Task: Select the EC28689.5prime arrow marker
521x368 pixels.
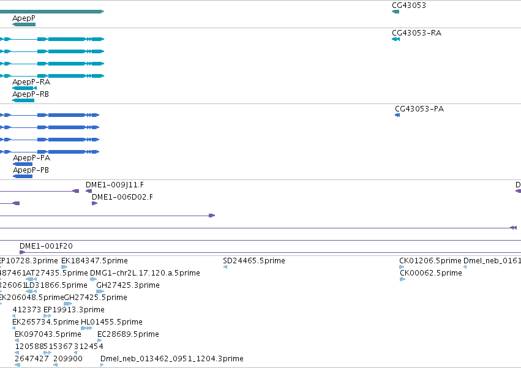Action: (99, 340)
